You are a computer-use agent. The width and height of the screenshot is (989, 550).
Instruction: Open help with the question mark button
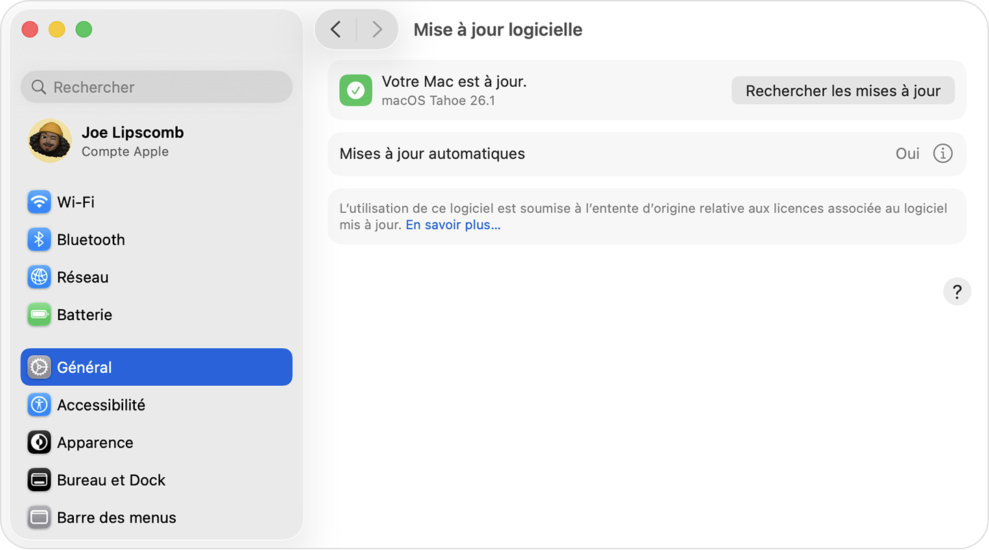(x=957, y=291)
